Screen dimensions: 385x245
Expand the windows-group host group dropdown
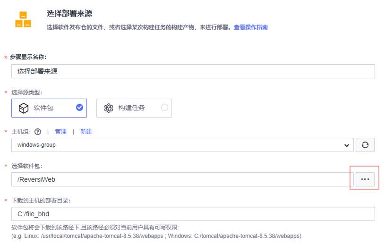(182, 145)
